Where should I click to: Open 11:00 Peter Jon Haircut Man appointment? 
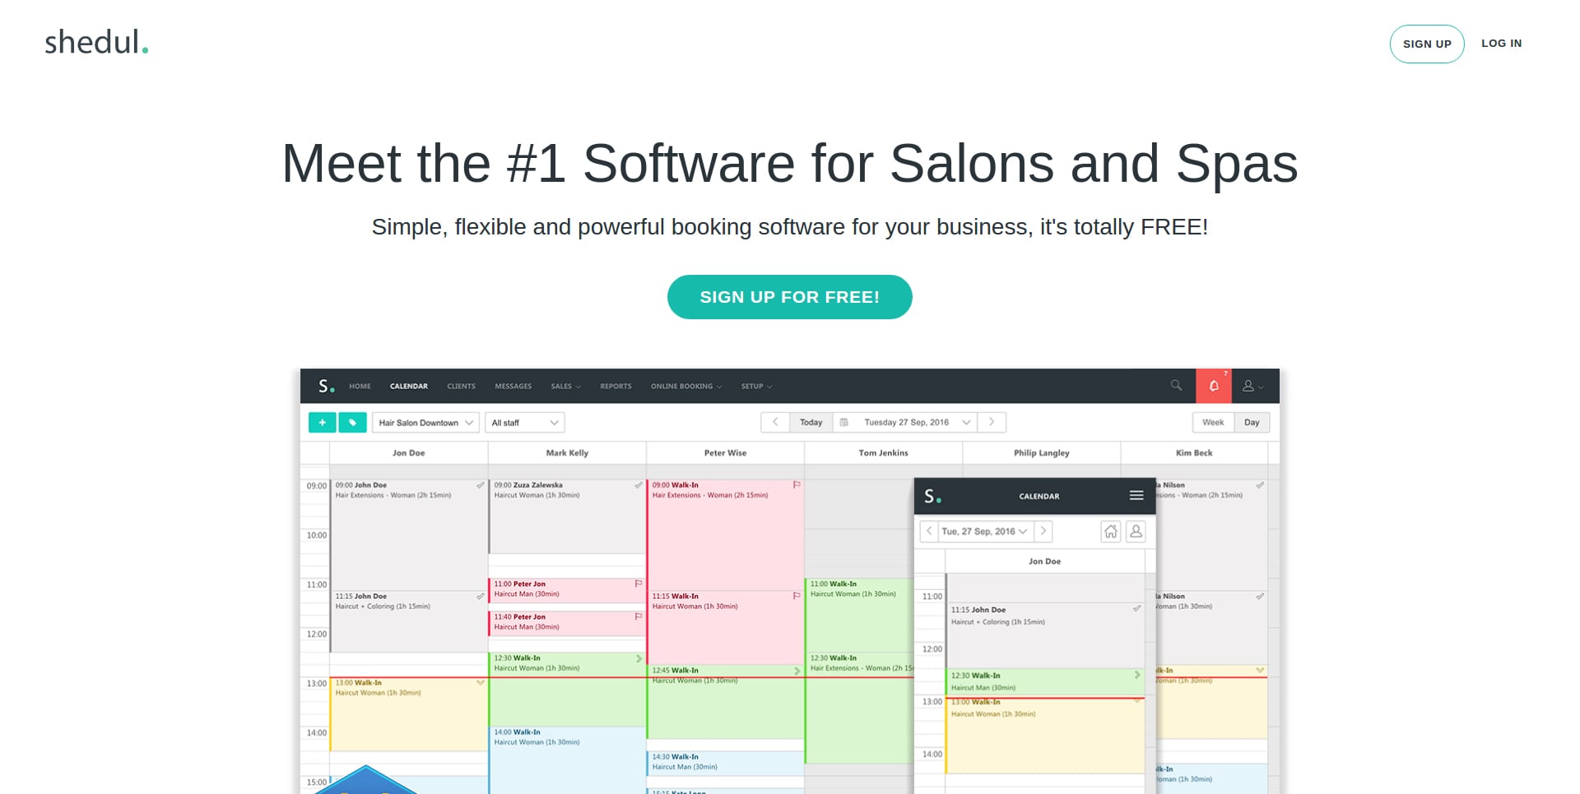(567, 590)
